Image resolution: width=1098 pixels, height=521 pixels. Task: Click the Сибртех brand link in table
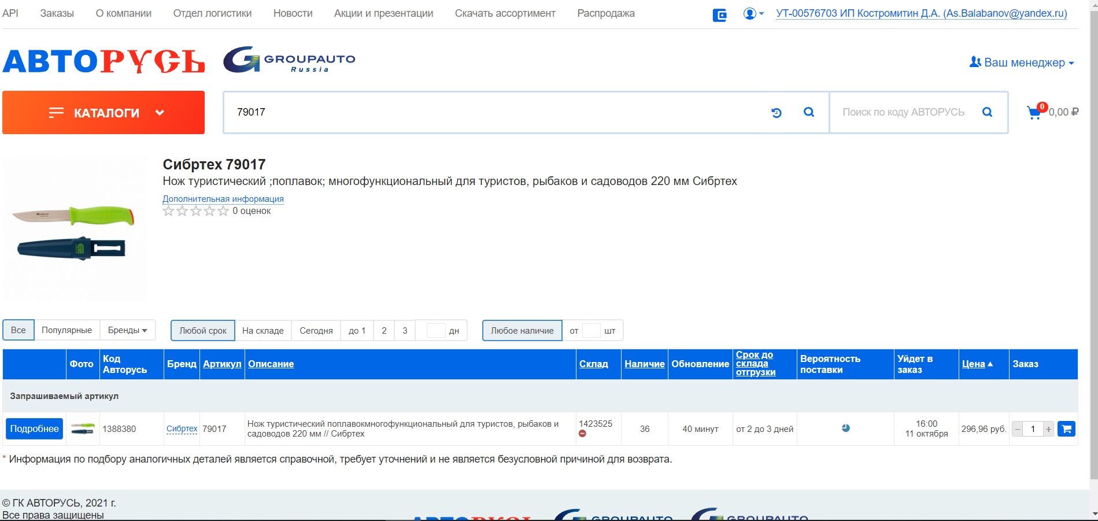(x=182, y=429)
